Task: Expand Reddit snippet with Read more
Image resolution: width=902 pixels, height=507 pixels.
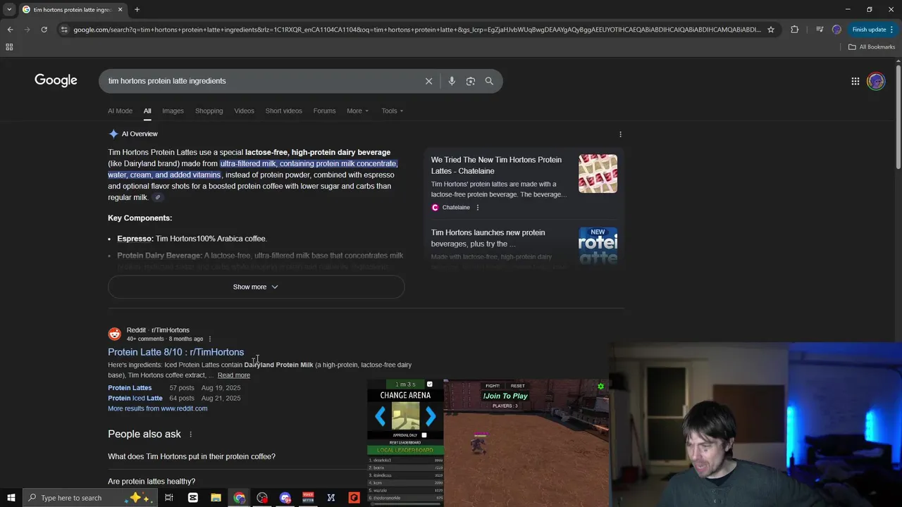Action: [x=233, y=375]
